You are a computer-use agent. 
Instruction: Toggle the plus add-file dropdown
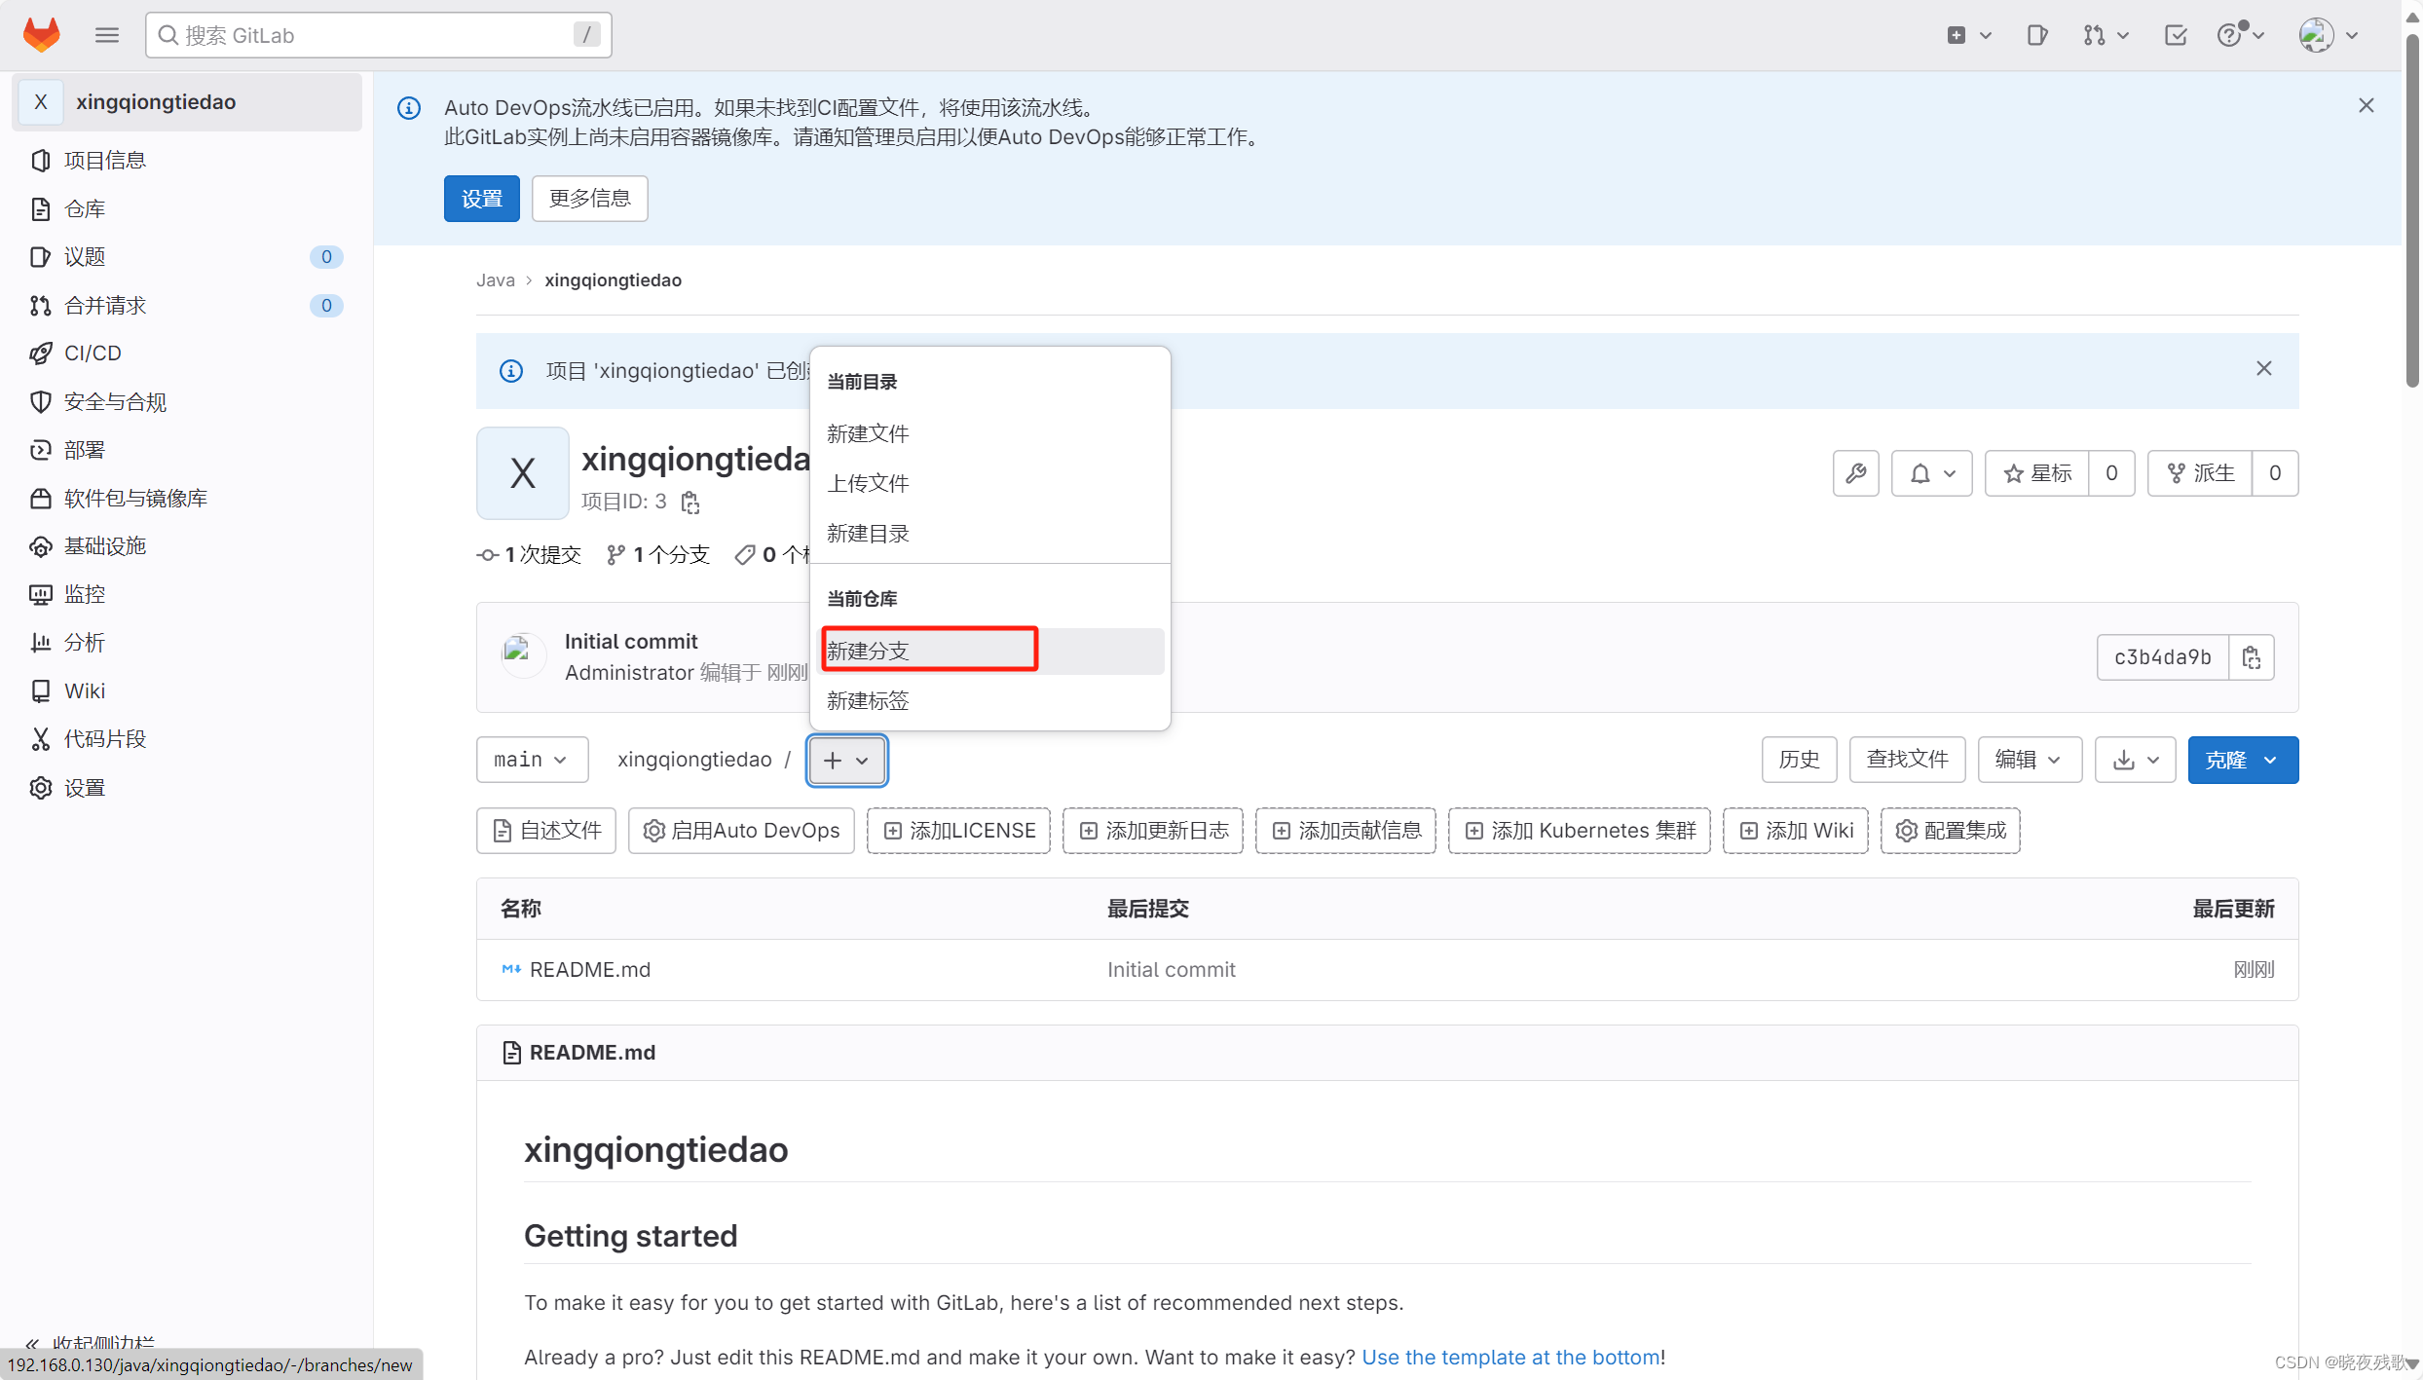click(846, 760)
